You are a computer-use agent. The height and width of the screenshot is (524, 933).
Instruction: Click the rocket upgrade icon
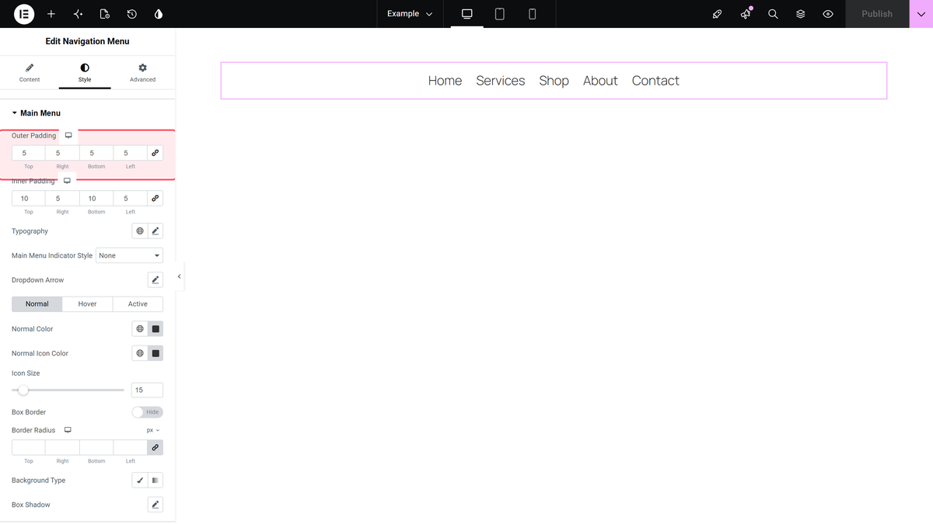point(718,14)
